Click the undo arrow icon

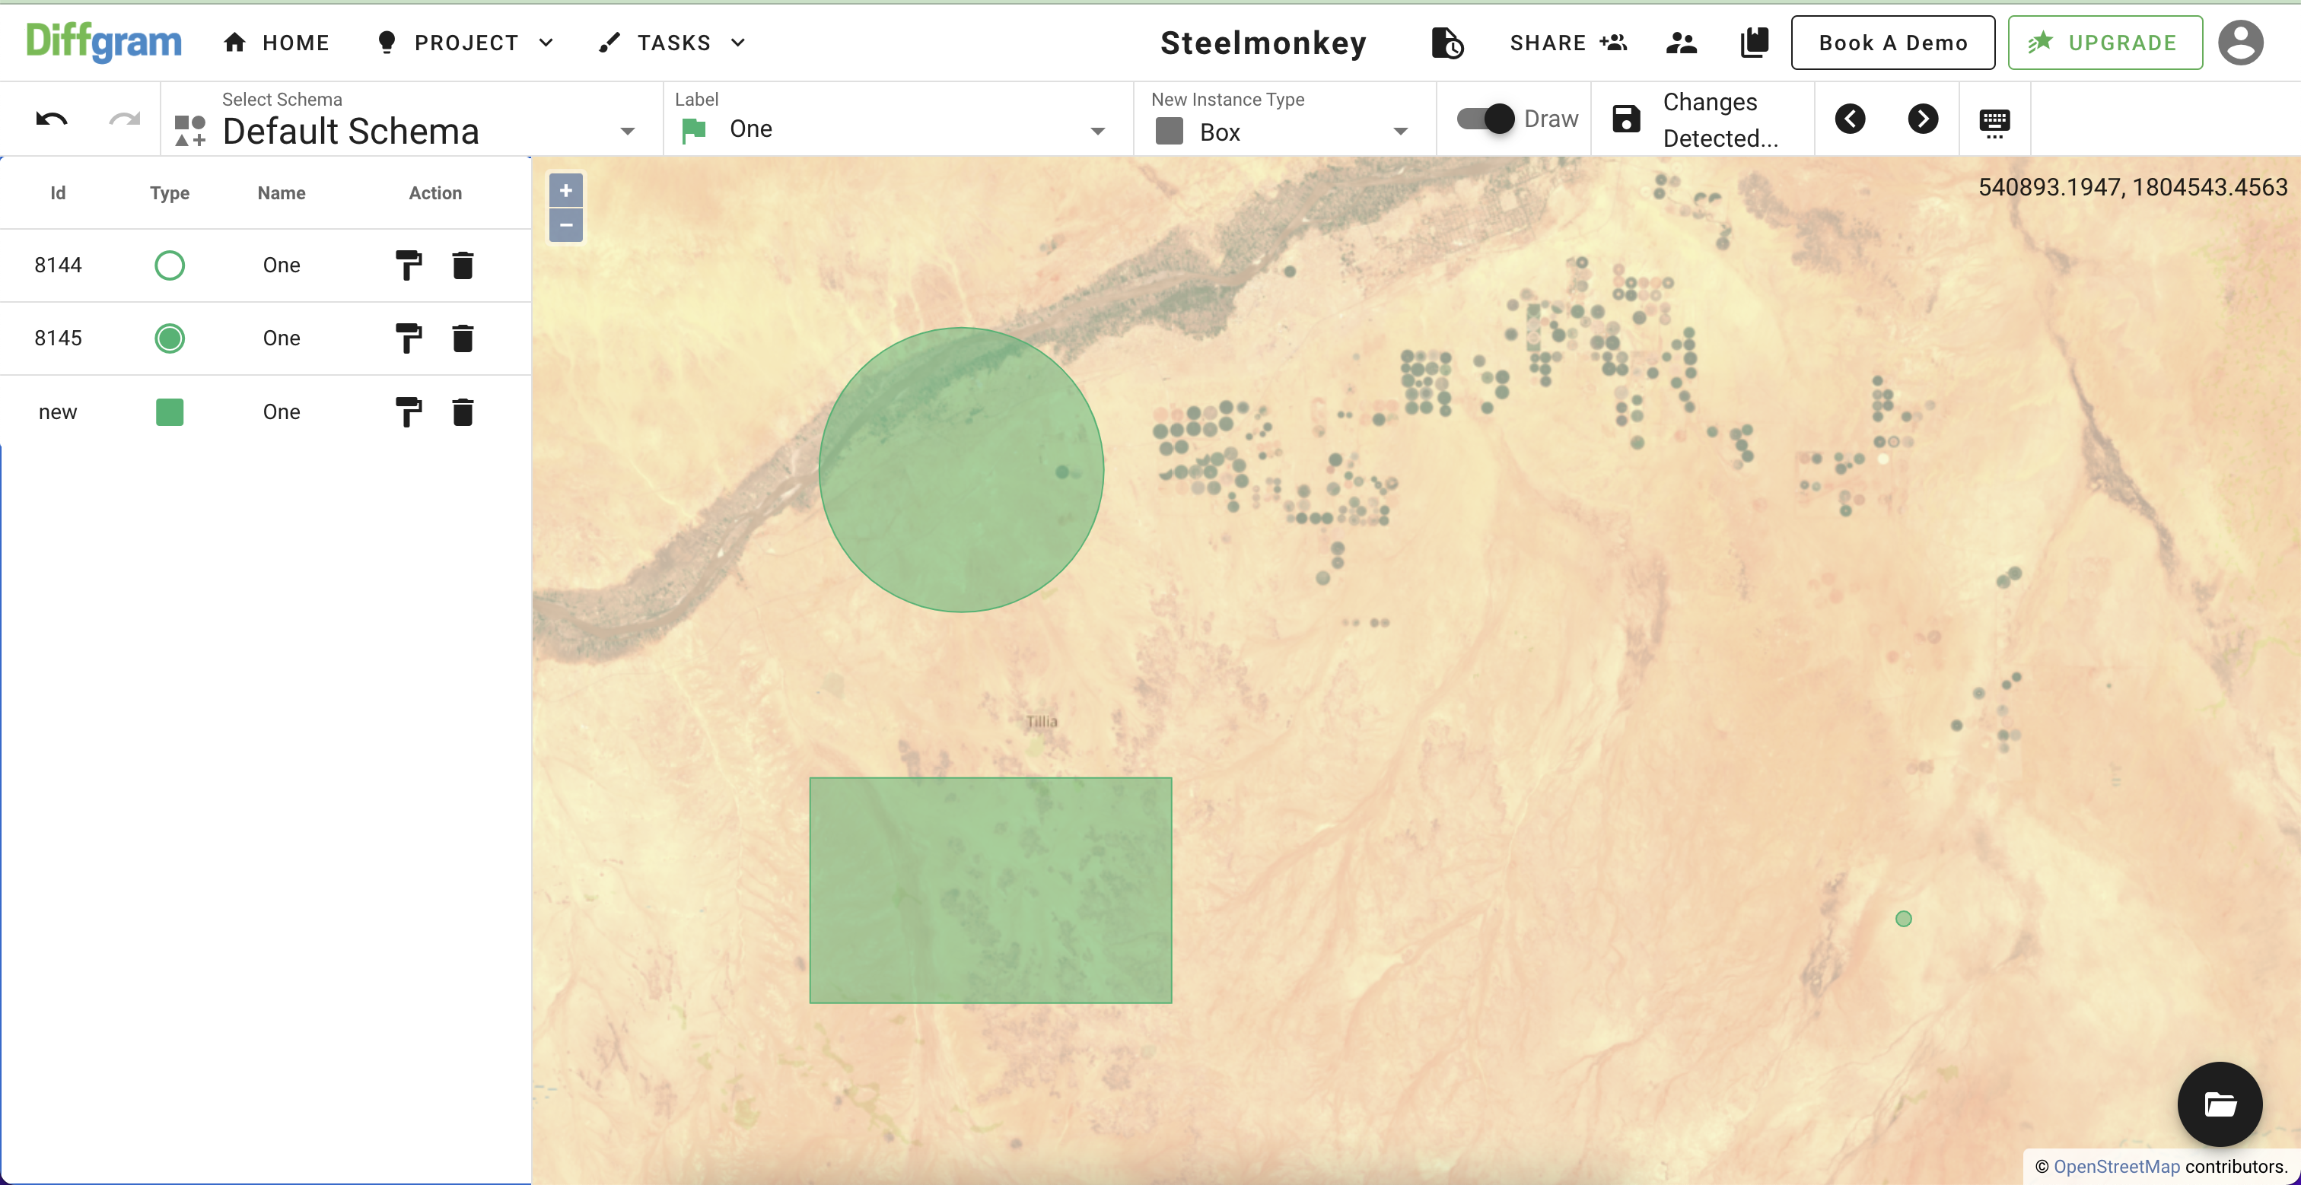point(52,119)
